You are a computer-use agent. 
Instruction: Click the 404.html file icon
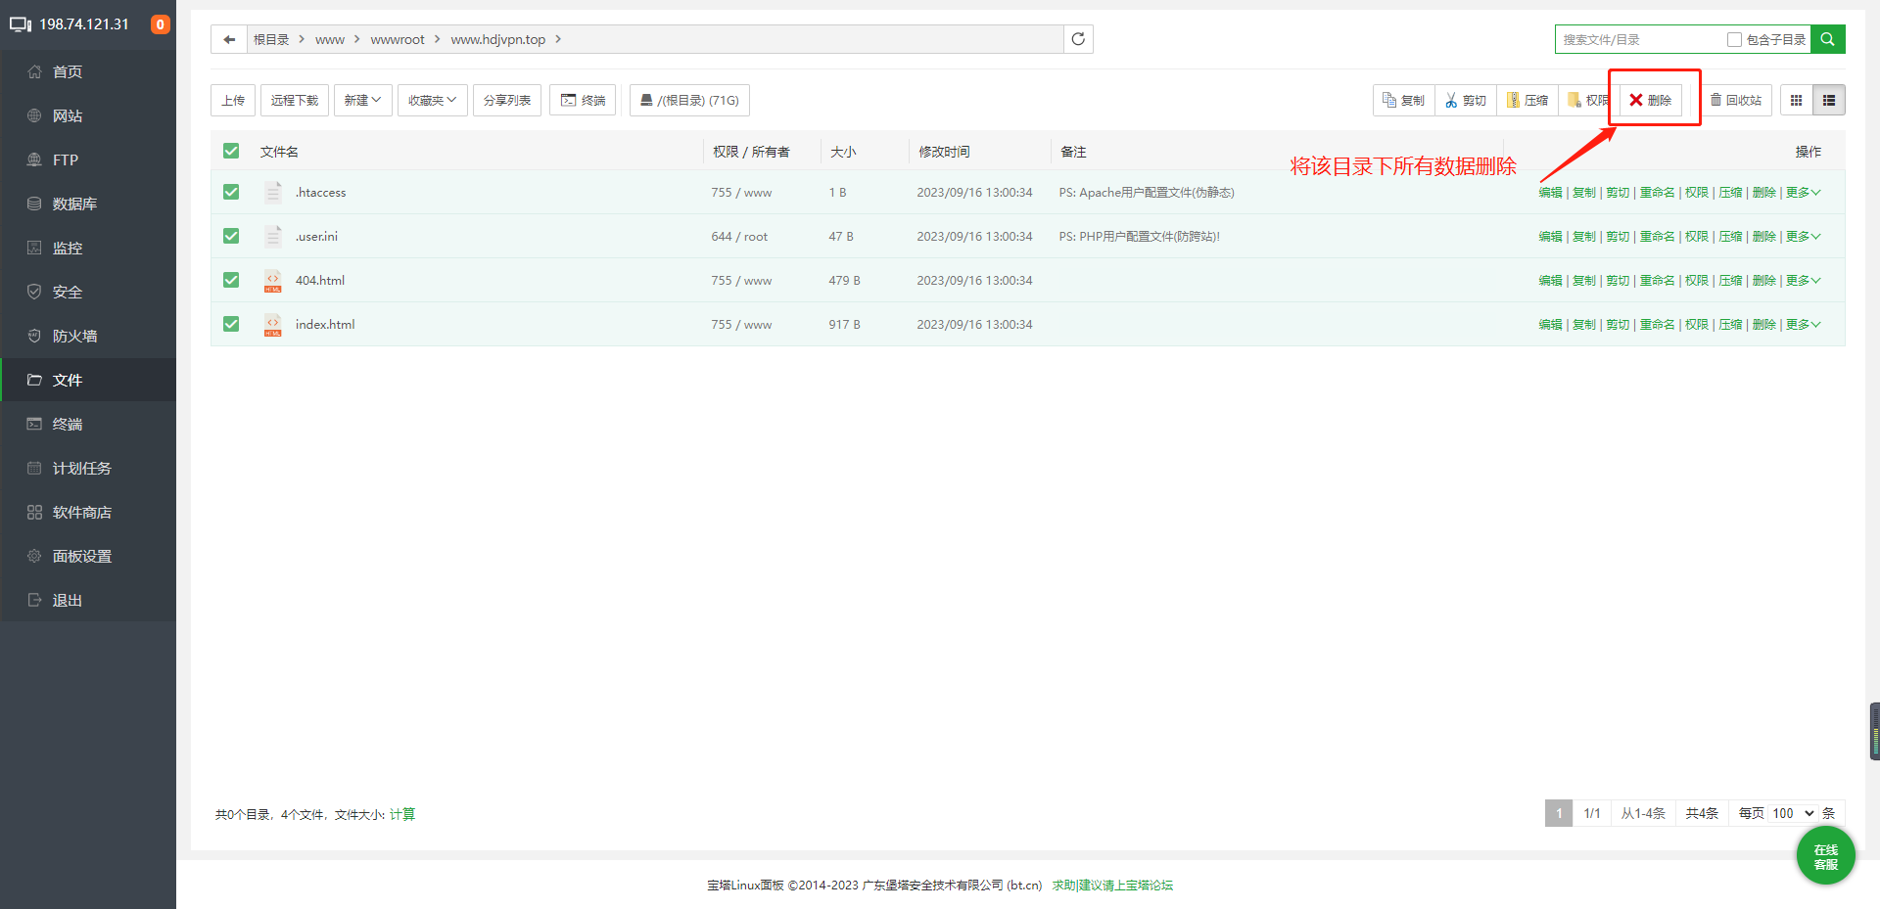tap(273, 281)
